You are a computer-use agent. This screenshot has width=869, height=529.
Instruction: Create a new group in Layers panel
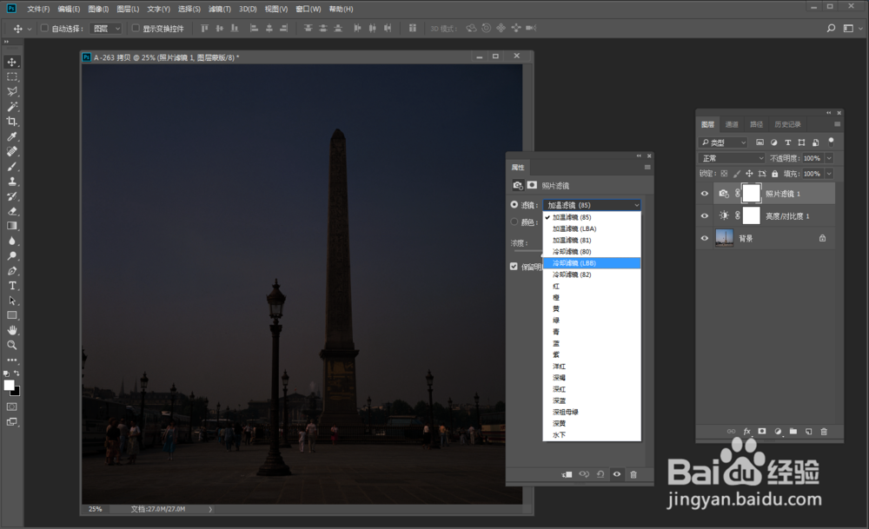pos(793,432)
